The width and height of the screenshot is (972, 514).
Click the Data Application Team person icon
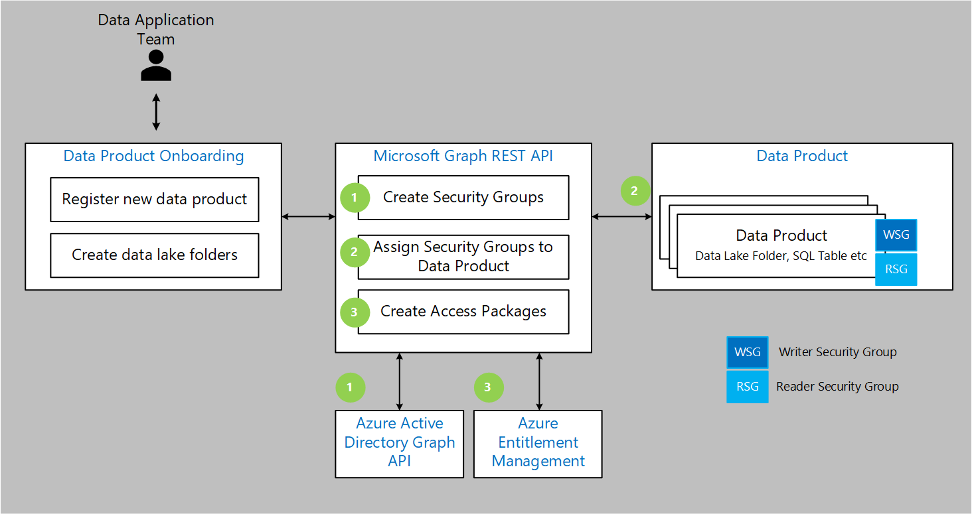(x=156, y=66)
